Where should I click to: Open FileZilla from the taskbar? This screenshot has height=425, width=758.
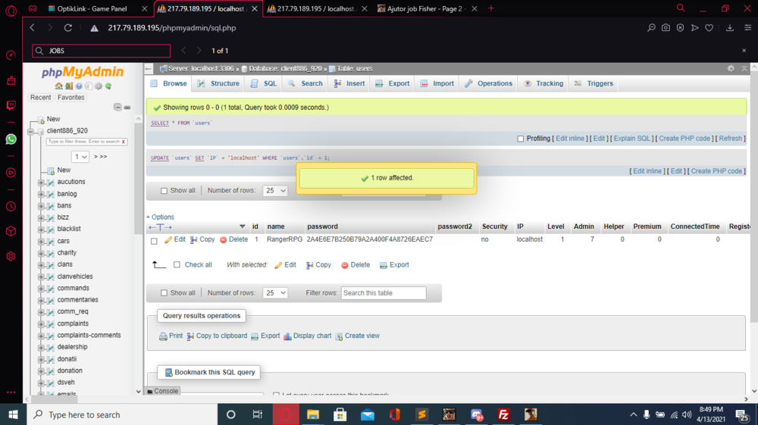503,414
